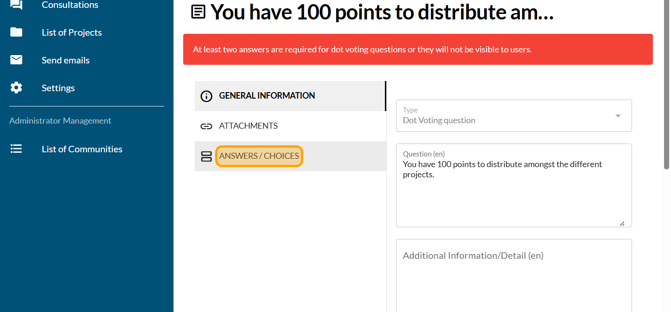Navigate to List of Communities
This screenshot has width=671, height=312.
tap(82, 149)
